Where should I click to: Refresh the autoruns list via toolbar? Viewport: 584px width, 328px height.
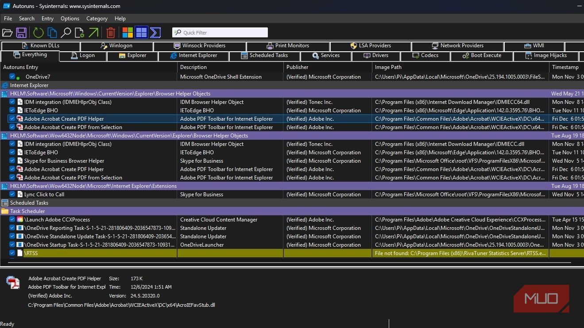point(38,33)
